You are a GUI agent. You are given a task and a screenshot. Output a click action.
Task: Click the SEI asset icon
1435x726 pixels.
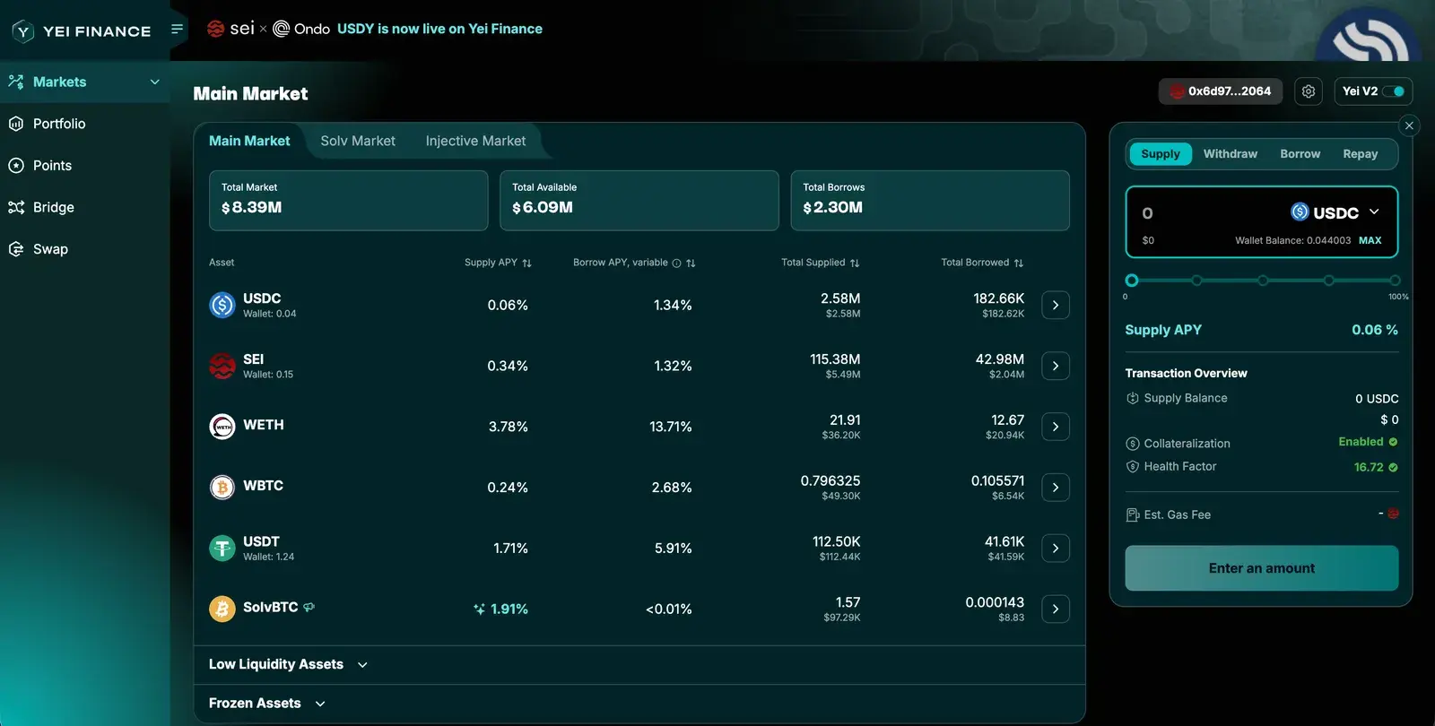222,366
